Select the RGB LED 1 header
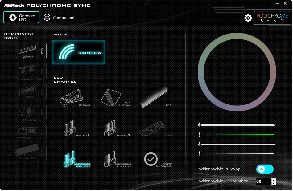 tap(76, 128)
